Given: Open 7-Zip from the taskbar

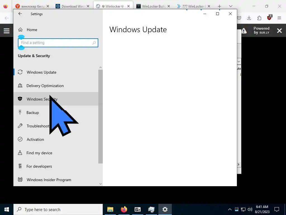Looking at the screenshot, I should (x=137, y=209).
